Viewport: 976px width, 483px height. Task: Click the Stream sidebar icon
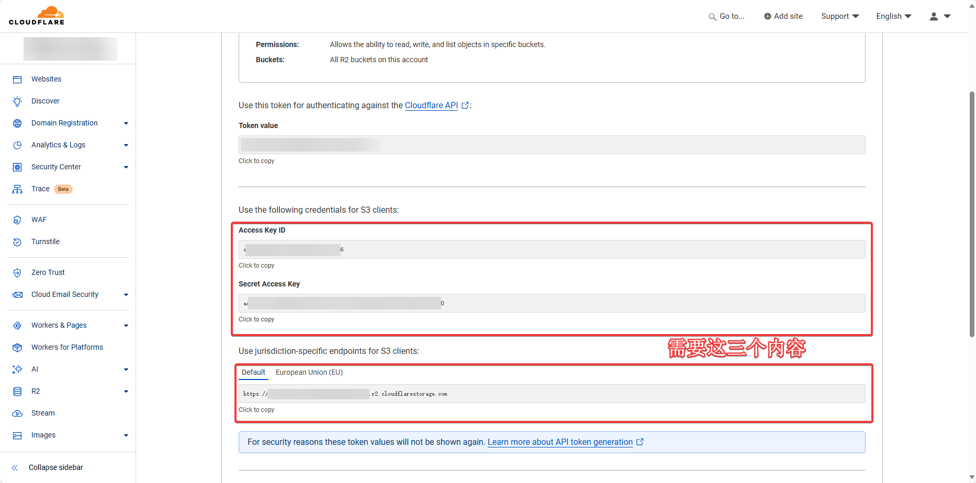[x=17, y=413]
